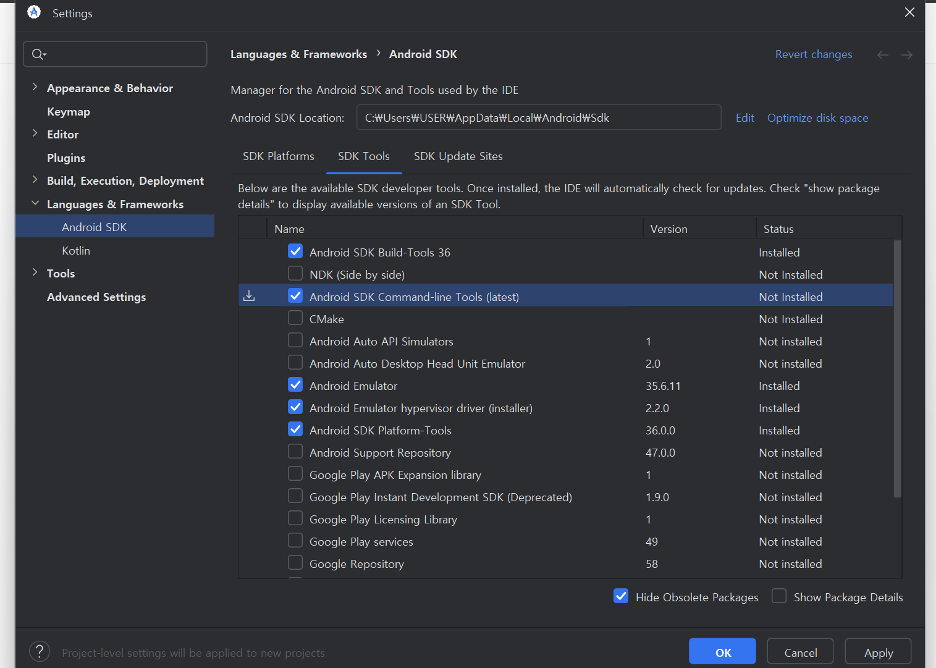Click the Apply button
The image size is (936, 668).
pyautogui.click(x=879, y=651)
